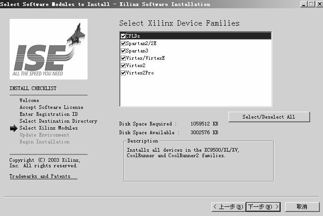Select the Virtex2Pro list row text
The height and width of the screenshot is (216, 323).
[140, 73]
